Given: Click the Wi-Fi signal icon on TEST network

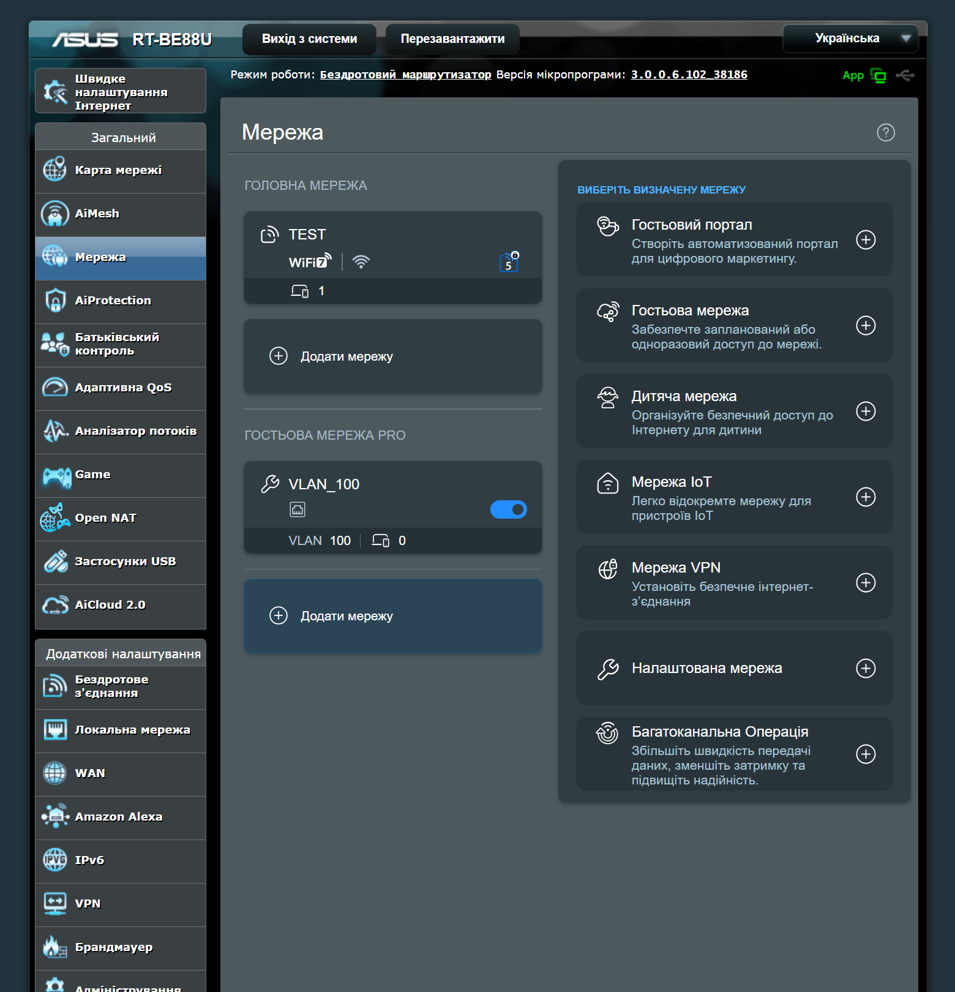Looking at the screenshot, I should [x=361, y=262].
